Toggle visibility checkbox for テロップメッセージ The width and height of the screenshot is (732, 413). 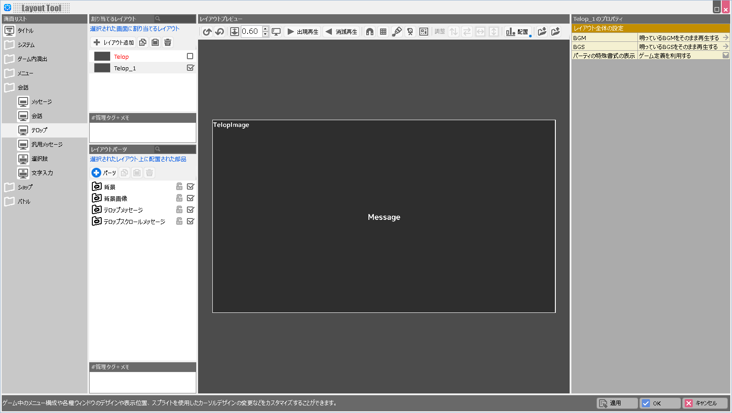coord(190,210)
